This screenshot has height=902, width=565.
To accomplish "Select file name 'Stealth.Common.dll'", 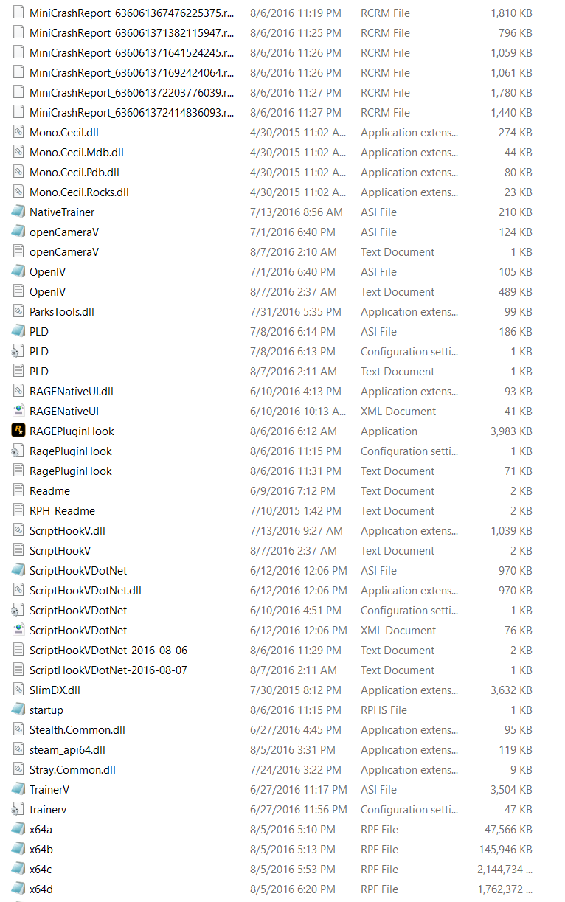I will click(x=77, y=730).
